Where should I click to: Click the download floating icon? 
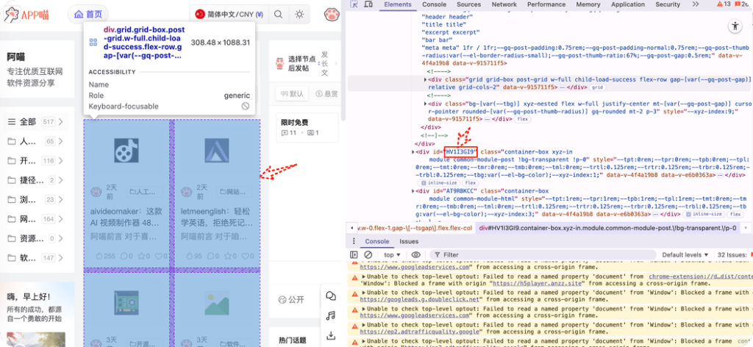click(x=331, y=336)
